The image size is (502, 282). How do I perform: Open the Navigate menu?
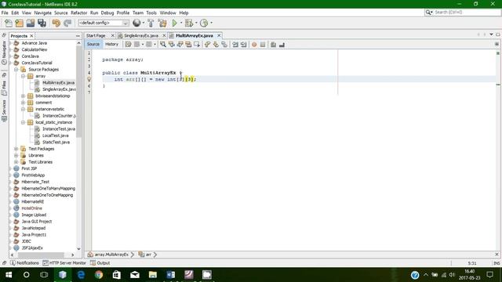42,13
